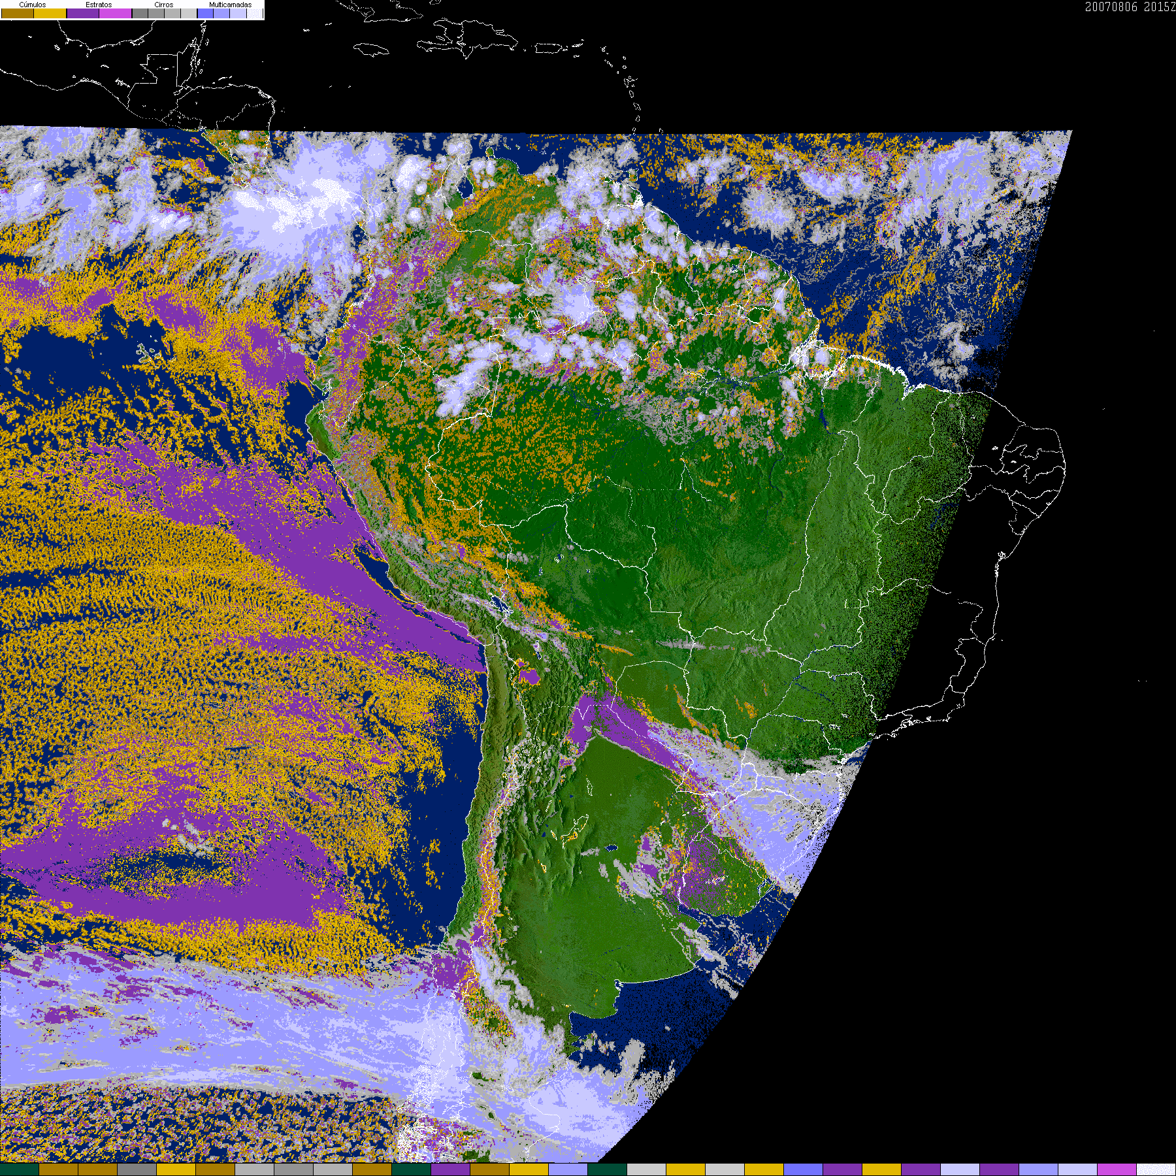Click the "Multicamadas" legend label

coord(230,5)
